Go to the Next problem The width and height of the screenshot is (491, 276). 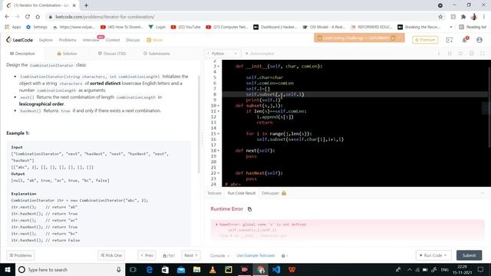click(191, 255)
